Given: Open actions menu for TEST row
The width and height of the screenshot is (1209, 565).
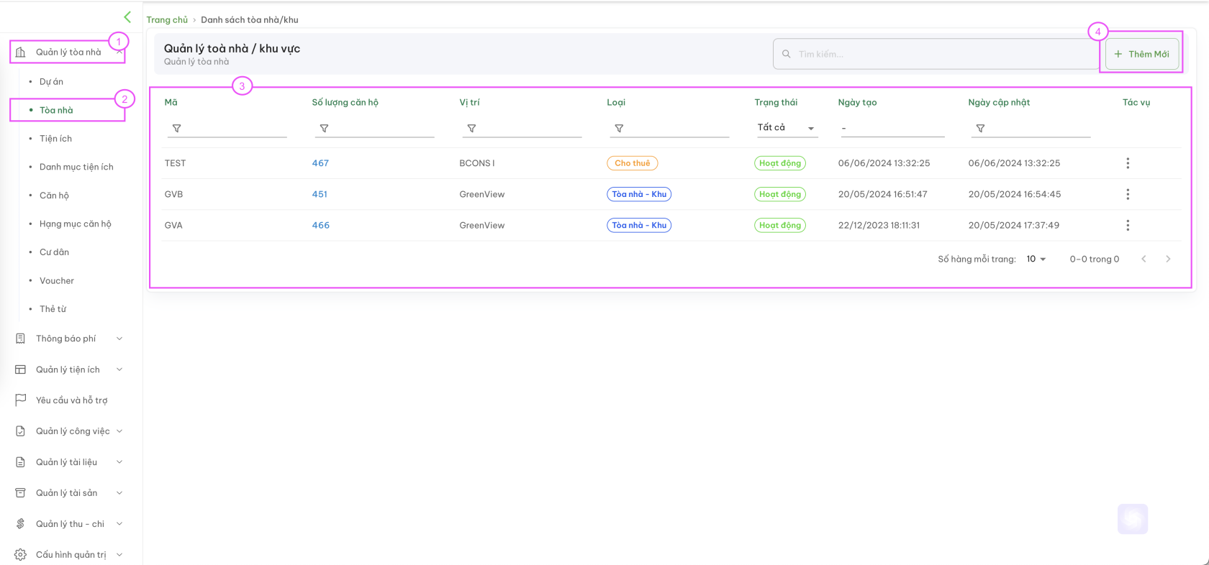Looking at the screenshot, I should point(1128,163).
